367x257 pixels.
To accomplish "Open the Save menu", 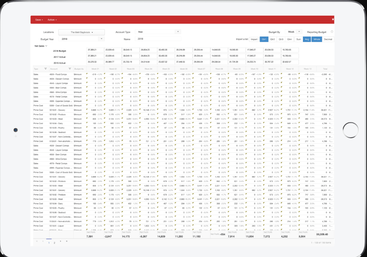I will coord(39,20).
